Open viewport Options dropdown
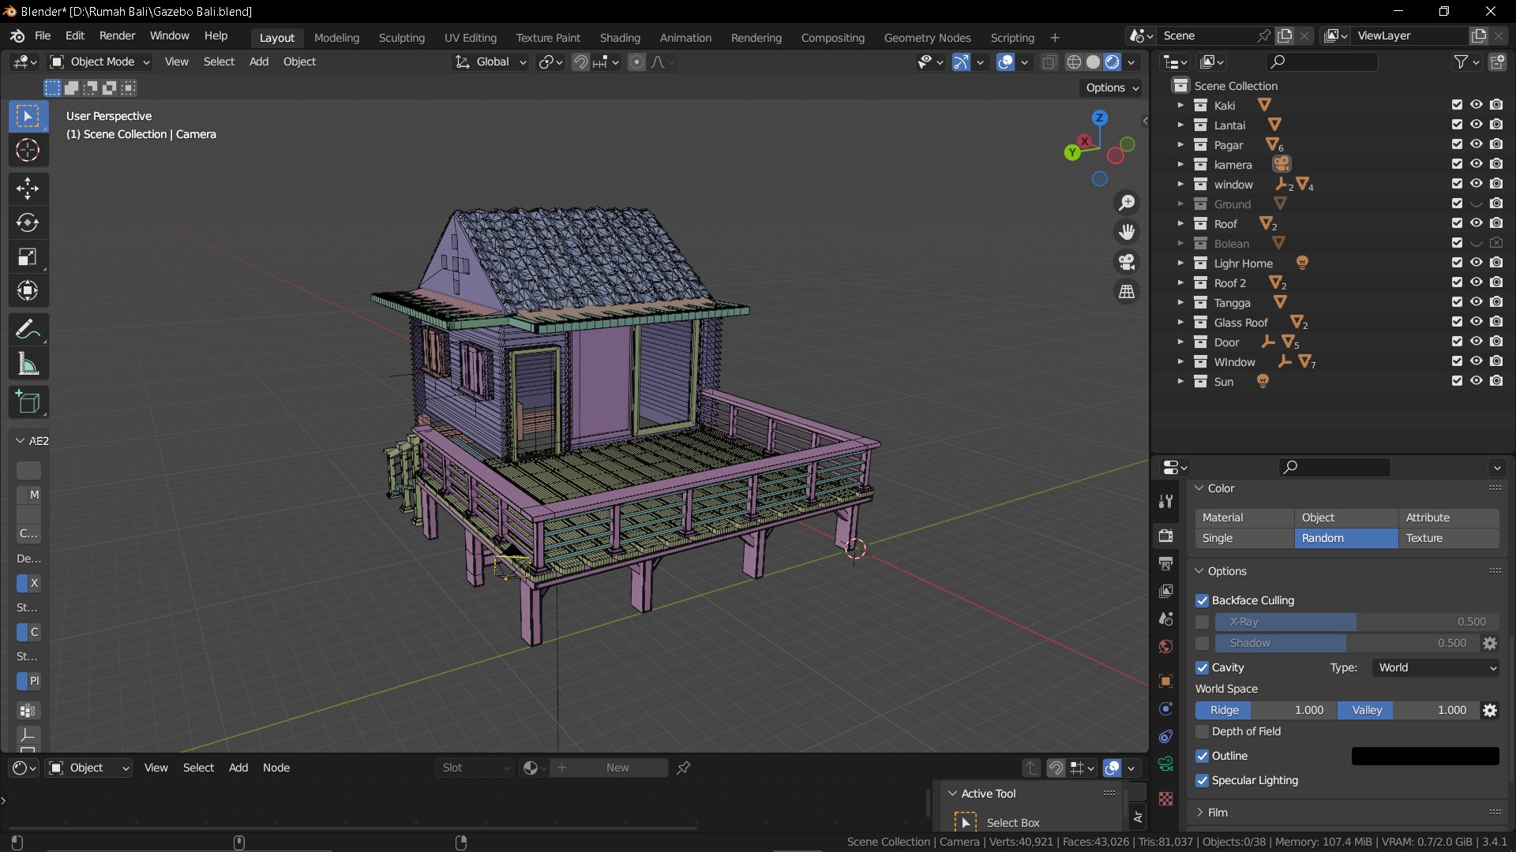This screenshot has height=852, width=1516. (x=1111, y=88)
